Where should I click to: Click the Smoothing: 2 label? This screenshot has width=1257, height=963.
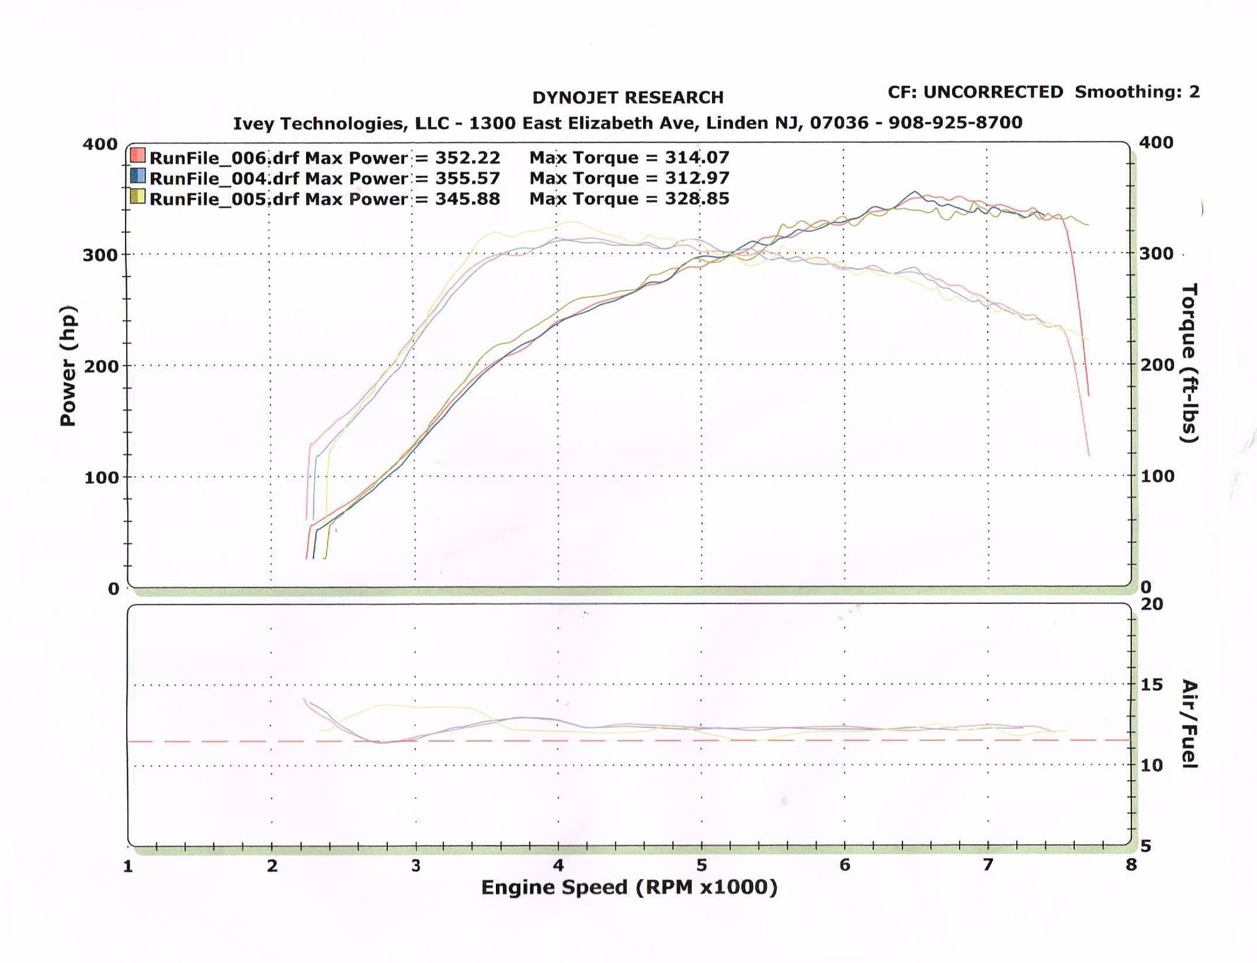(1137, 92)
